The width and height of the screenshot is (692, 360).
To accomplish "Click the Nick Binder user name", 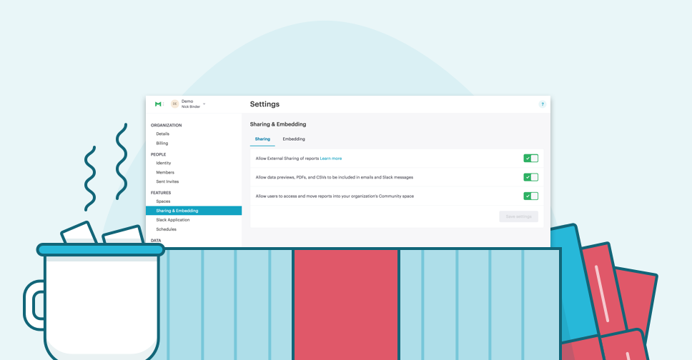I will (191, 106).
